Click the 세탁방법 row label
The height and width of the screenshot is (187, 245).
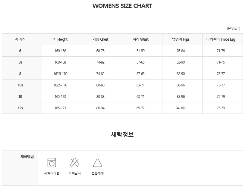[27, 157]
